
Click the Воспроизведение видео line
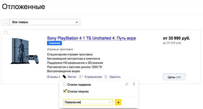tap(63, 71)
